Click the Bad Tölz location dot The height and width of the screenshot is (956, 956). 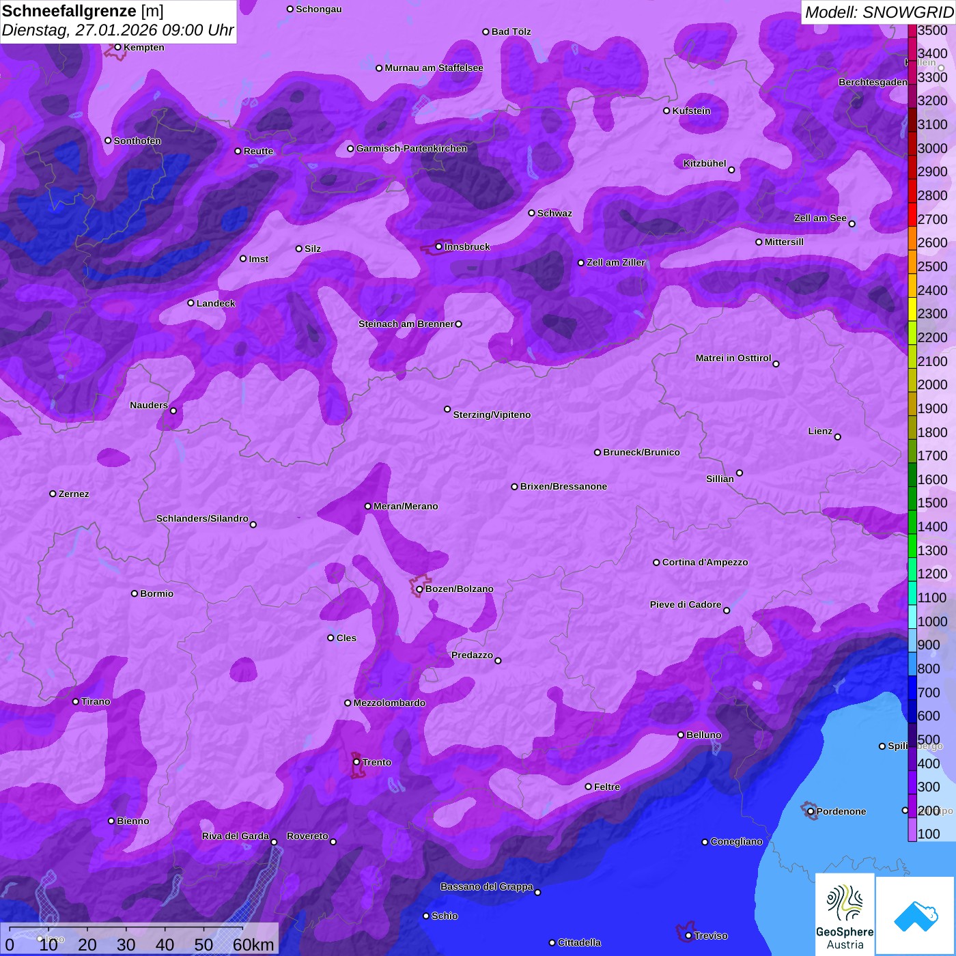tap(486, 31)
